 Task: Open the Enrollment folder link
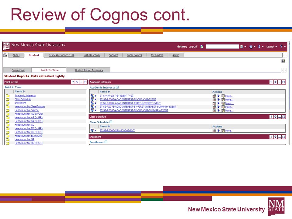coord(20,103)
